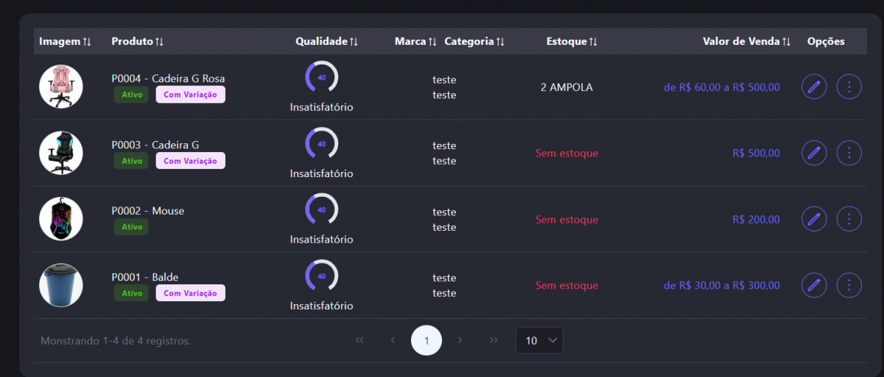Sort the table by Produto column
The width and height of the screenshot is (884, 377).
click(138, 41)
